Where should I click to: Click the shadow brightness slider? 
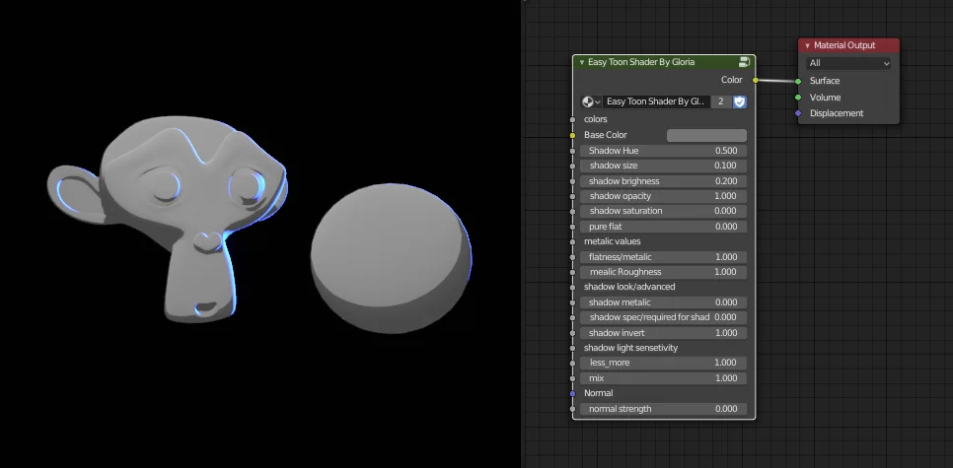point(664,181)
